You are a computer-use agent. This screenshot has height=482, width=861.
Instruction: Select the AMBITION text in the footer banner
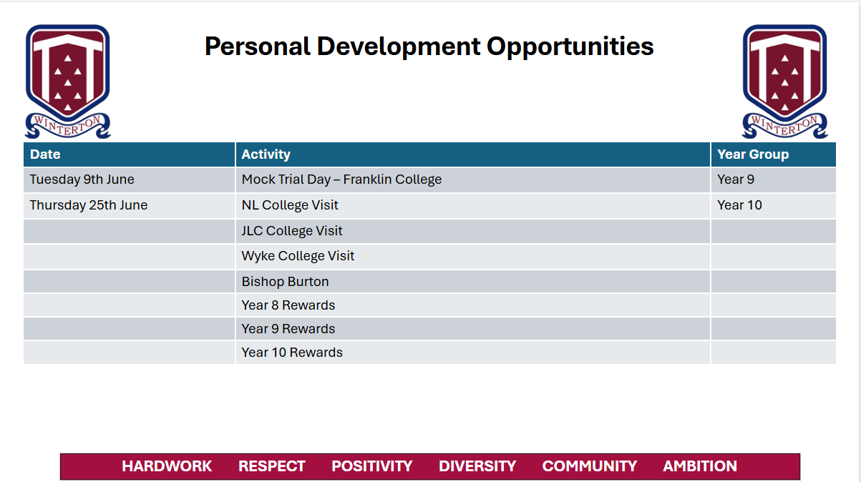[700, 466]
